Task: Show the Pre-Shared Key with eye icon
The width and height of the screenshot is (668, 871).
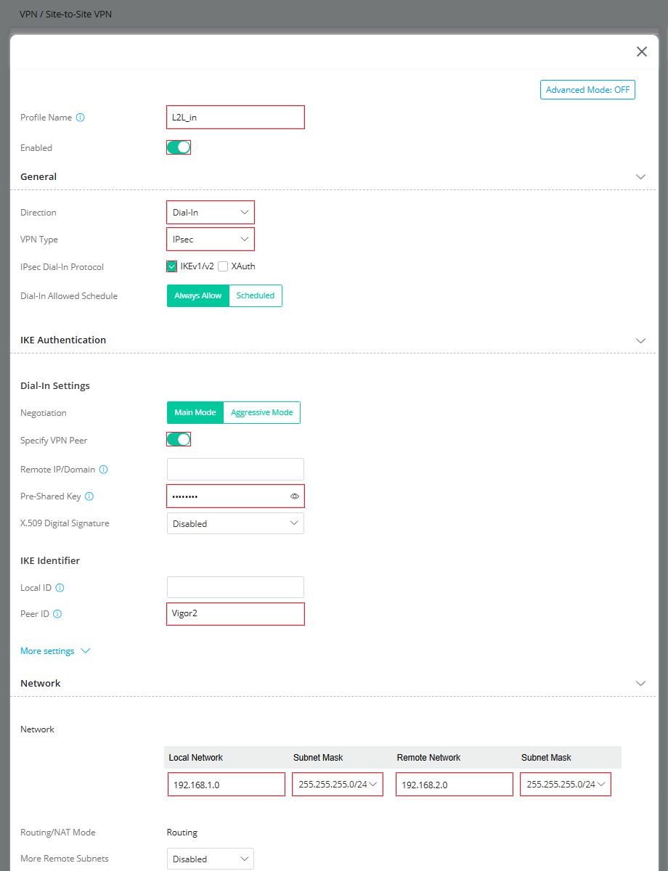Action: coord(295,496)
